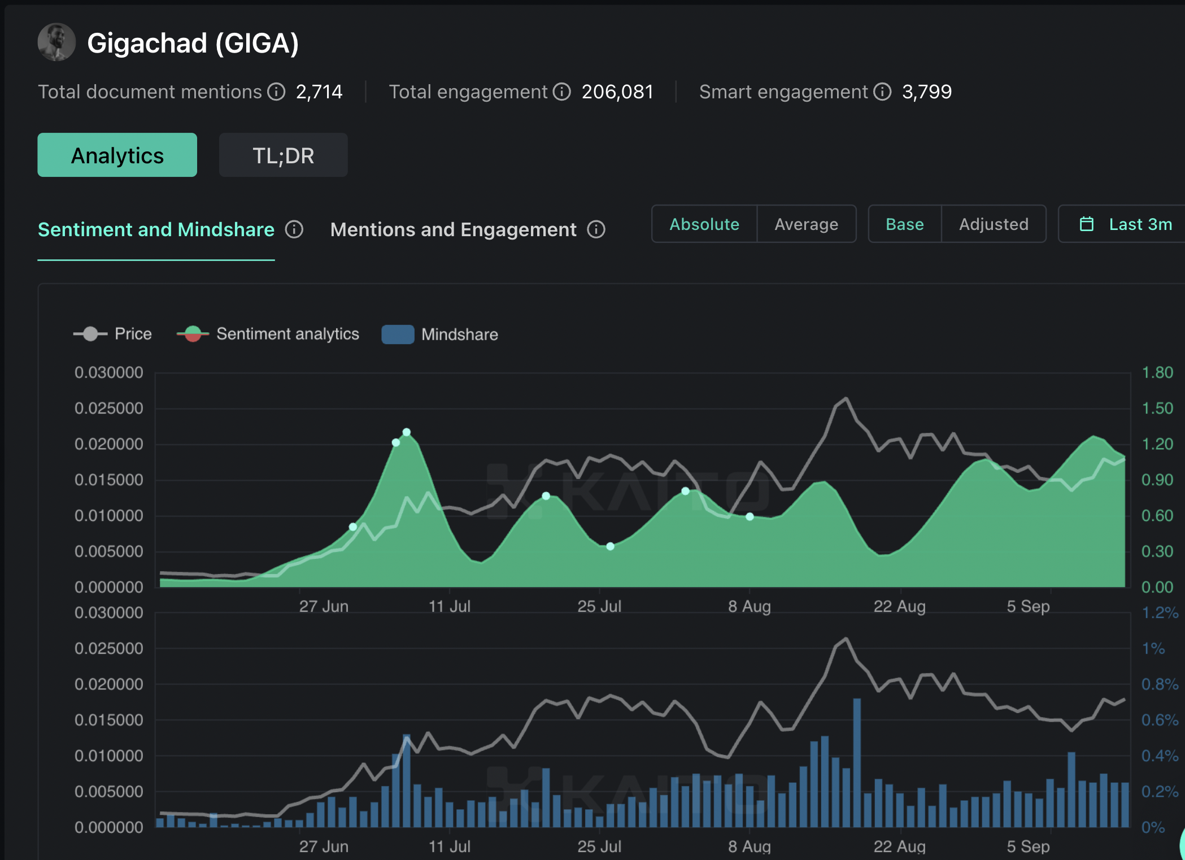Click the Gigachad profile avatar

point(57,41)
